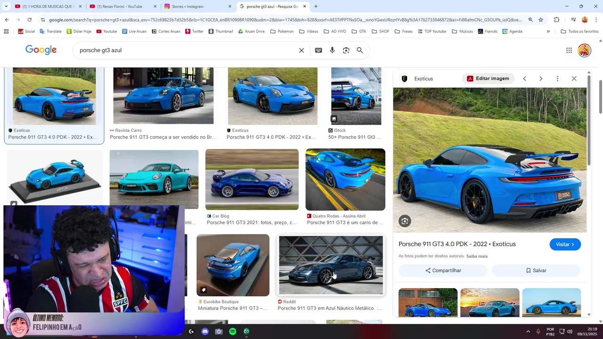Image resolution: width=603 pixels, height=339 pixels.
Task: Open the Translate bookmark
Action: tap(50, 32)
